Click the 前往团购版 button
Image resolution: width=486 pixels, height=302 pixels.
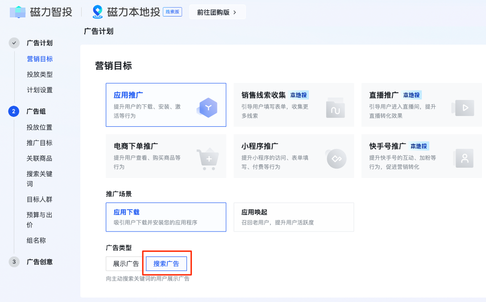tap(217, 12)
